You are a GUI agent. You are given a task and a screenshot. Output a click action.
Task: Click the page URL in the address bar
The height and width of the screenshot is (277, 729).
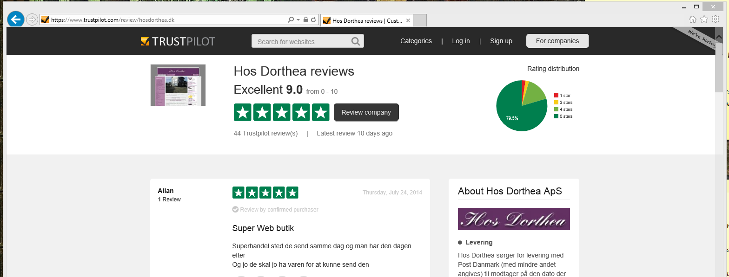point(112,20)
